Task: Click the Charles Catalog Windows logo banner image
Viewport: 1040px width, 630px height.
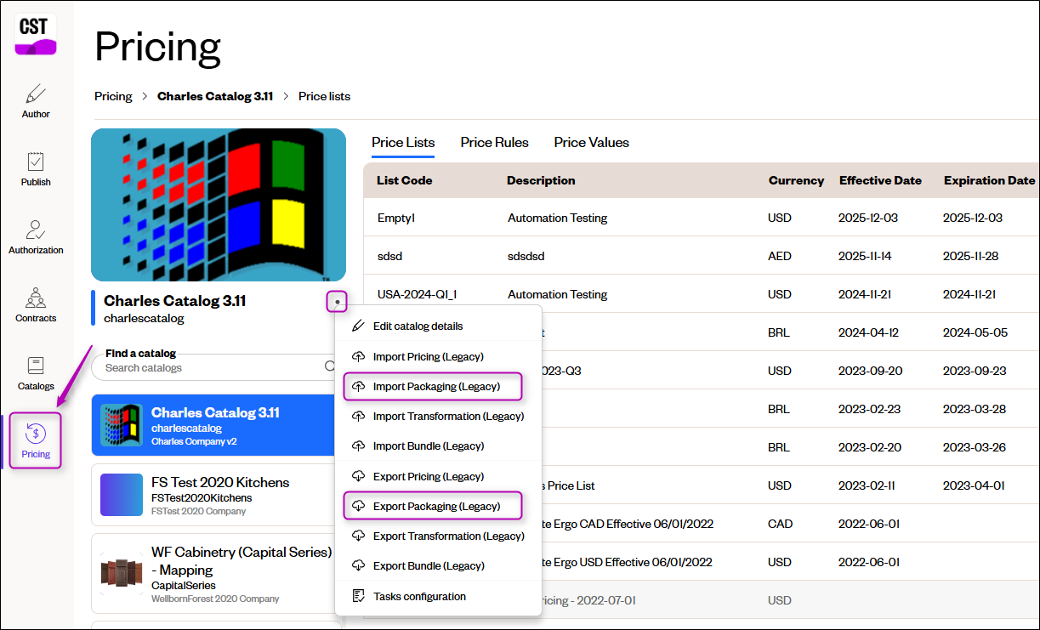Action: [219, 205]
